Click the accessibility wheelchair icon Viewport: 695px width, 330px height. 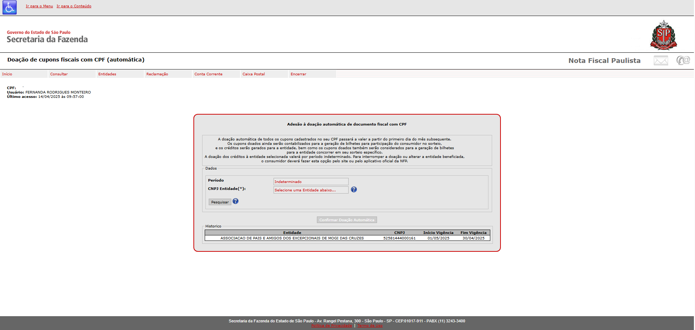[x=9, y=8]
